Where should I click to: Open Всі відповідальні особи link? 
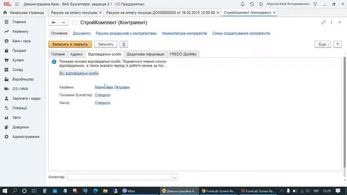(x=79, y=73)
